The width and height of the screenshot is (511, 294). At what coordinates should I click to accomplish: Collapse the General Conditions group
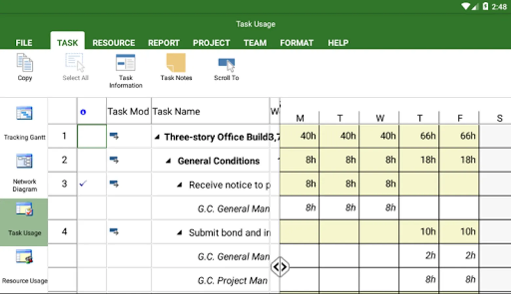168,161
